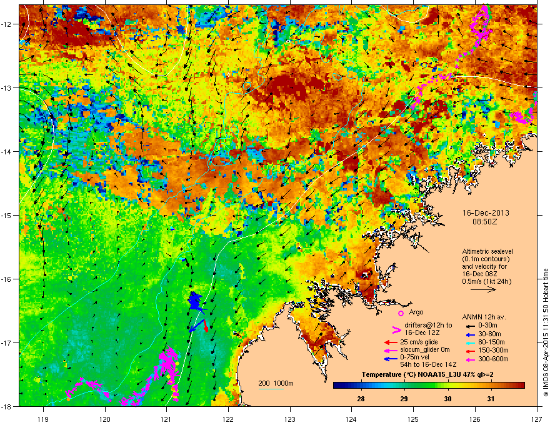Click the latitude axis label -18
This screenshot has height=425, width=550.
tap(6, 406)
